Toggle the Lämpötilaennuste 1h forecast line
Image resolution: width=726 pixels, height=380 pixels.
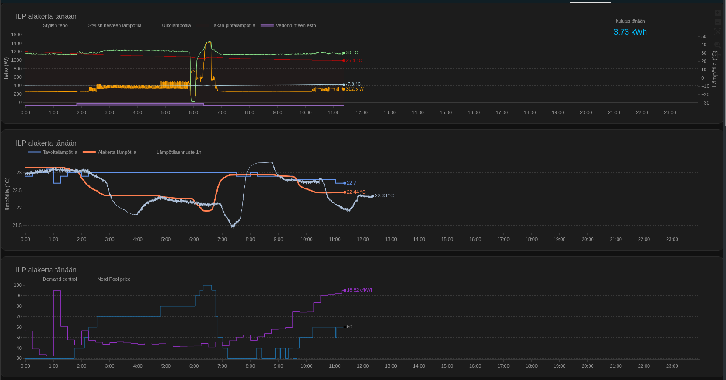(178, 152)
